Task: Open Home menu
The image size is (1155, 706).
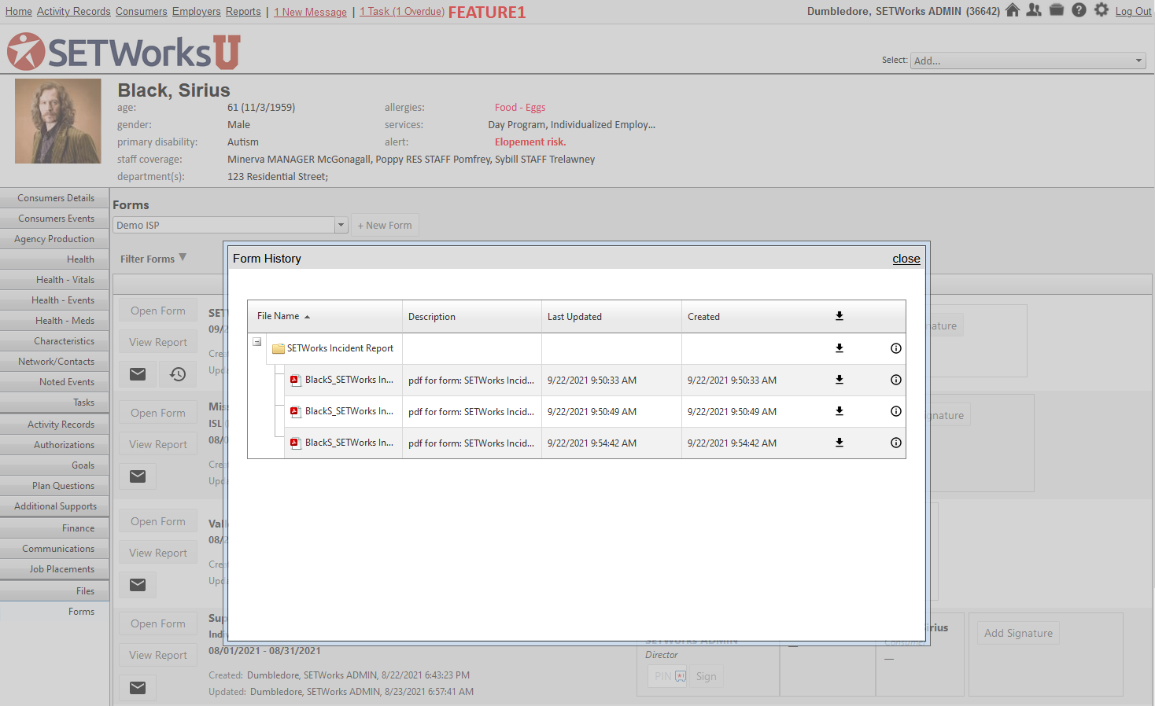Action: tap(19, 12)
